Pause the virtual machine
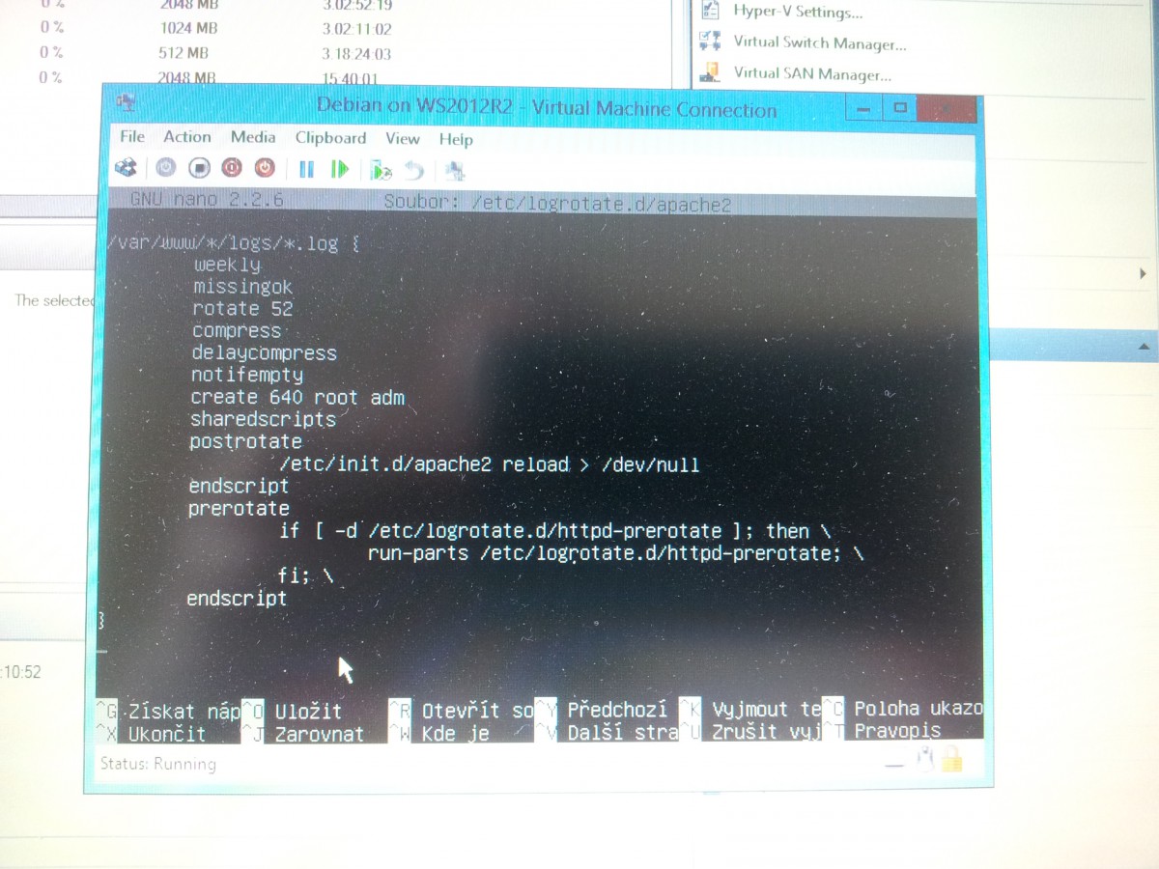1159x869 pixels. click(x=307, y=169)
